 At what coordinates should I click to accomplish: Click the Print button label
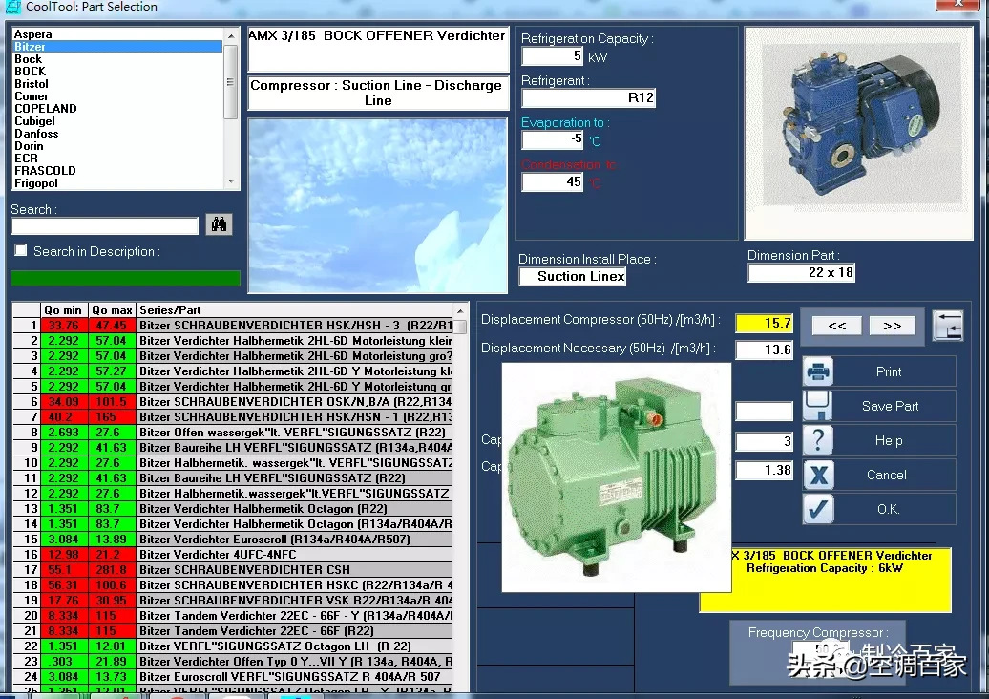tap(889, 371)
